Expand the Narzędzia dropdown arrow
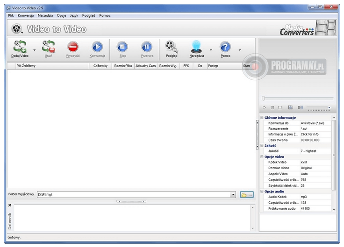The width and height of the screenshot is (344, 247). [211, 50]
